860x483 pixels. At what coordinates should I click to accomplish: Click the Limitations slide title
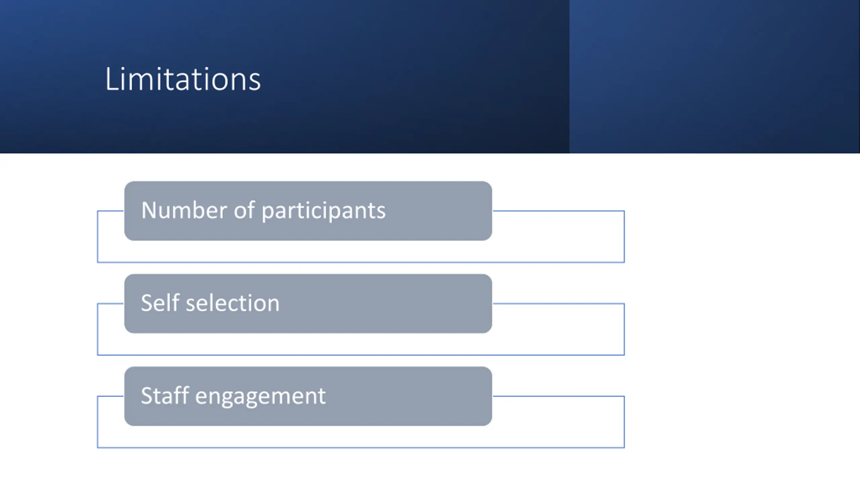pyautogui.click(x=183, y=79)
